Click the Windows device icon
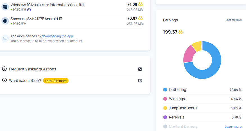The image size is (246, 131). (x=5, y=7)
